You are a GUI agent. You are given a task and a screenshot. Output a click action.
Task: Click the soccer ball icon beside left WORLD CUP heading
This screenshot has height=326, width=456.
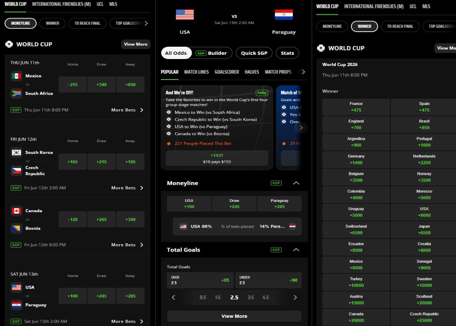click(x=9, y=44)
